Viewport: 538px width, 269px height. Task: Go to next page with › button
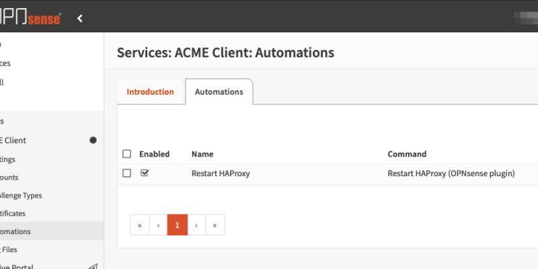196,225
